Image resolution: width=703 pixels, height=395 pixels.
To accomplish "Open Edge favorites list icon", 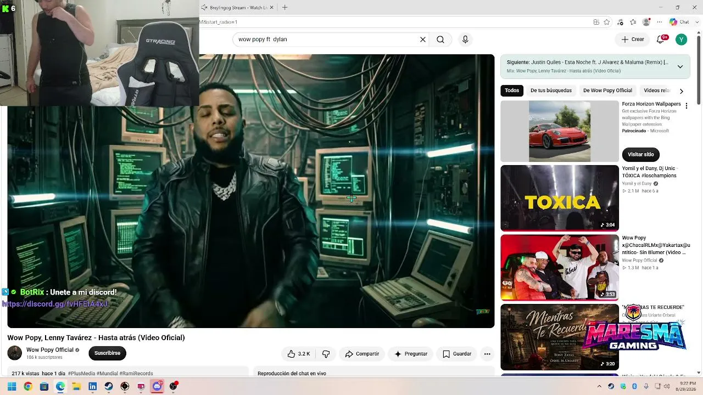I will pos(633,22).
